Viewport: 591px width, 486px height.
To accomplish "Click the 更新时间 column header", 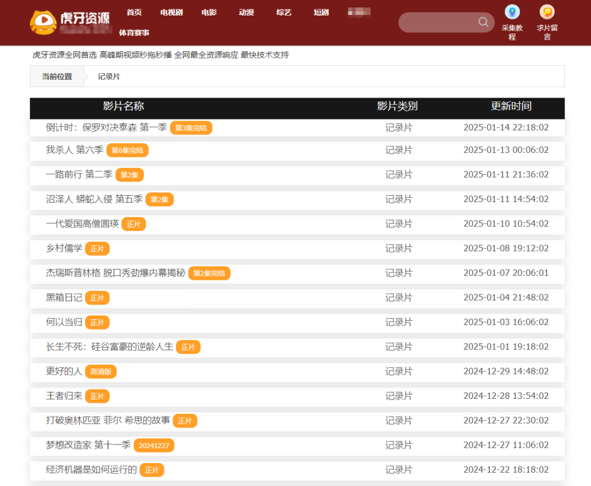I will pos(511,106).
